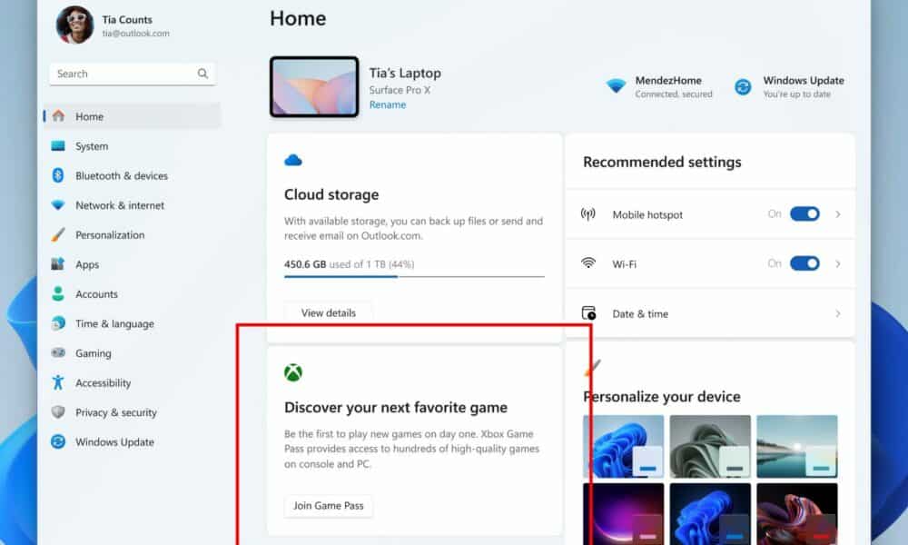
Task: Pick the red swirl dark theme thumbnail
Action: point(797,514)
